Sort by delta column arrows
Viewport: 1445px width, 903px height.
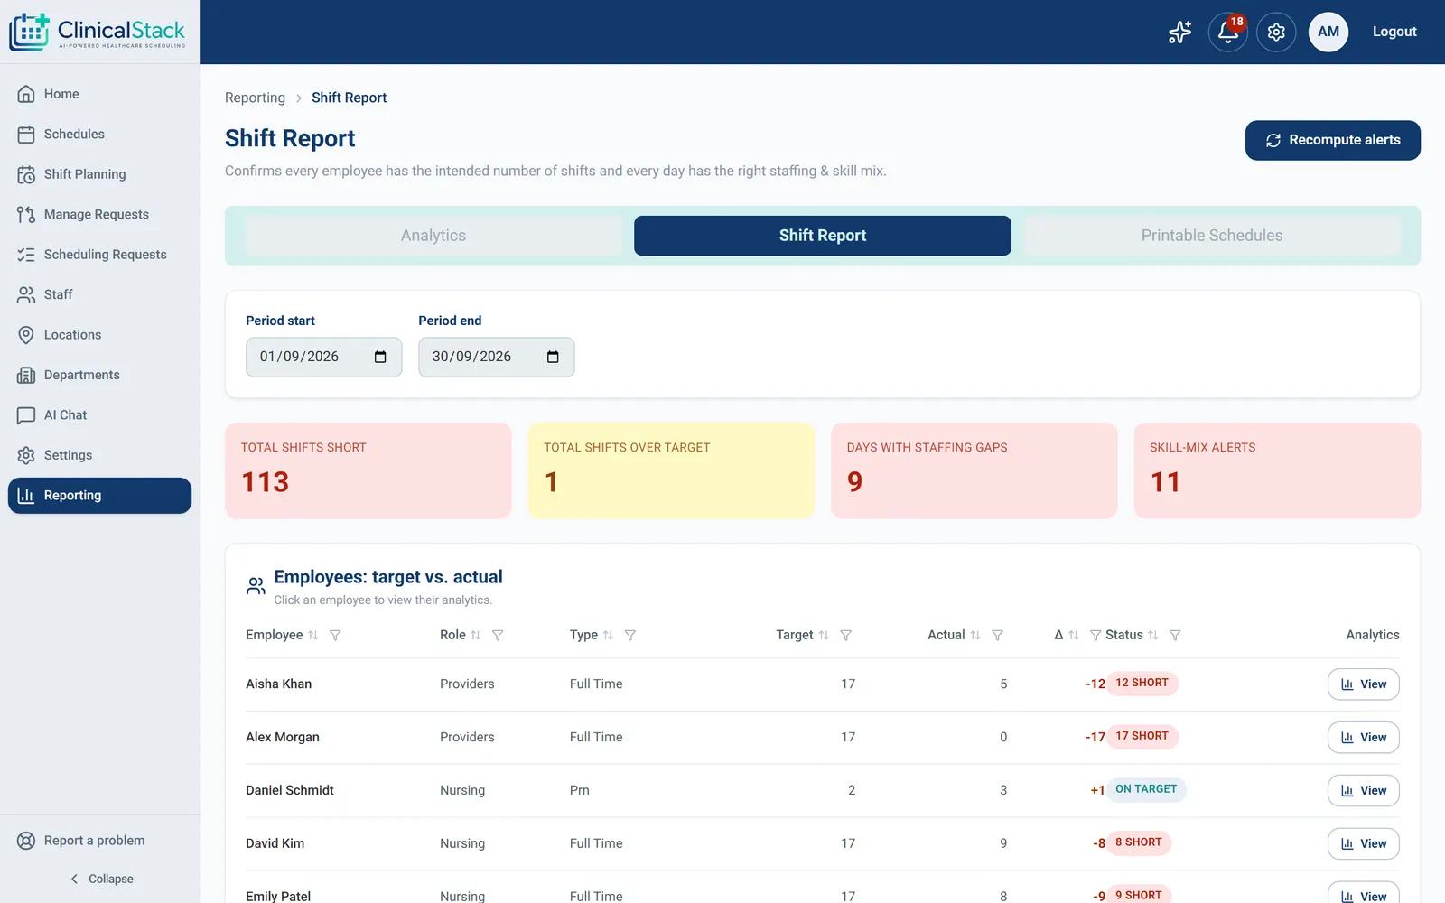pyautogui.click(x=1074, y=636)
